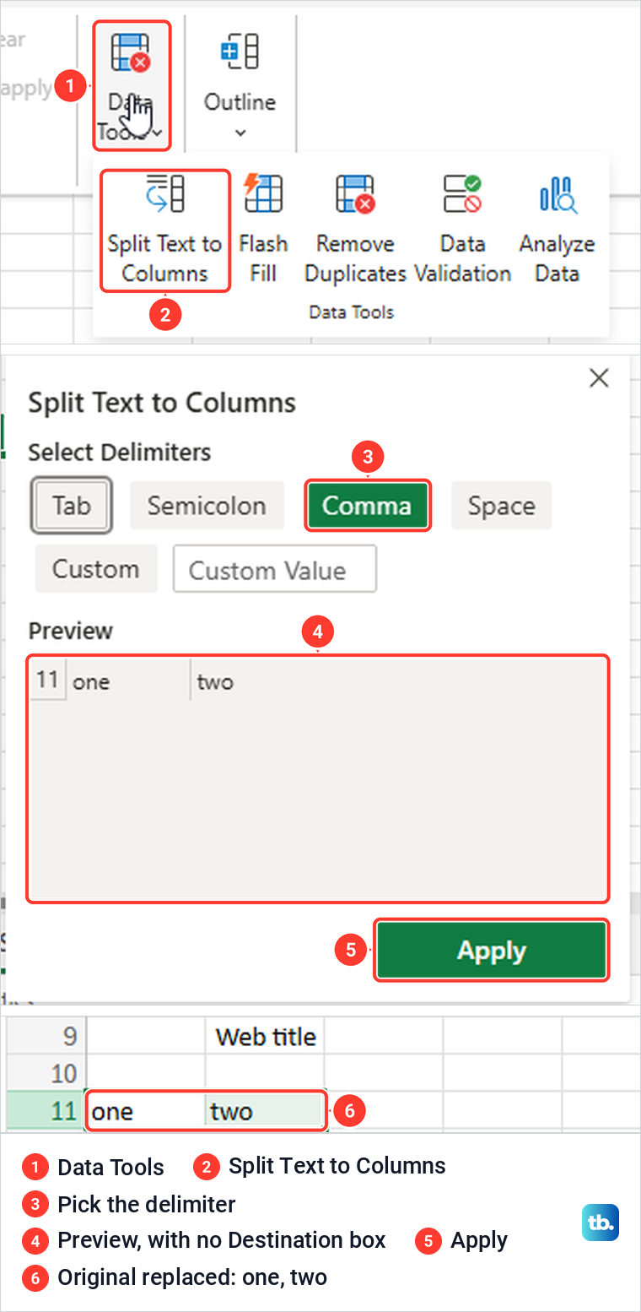
Task: Toggle the Comma delimiter
Action: (367, 506)
